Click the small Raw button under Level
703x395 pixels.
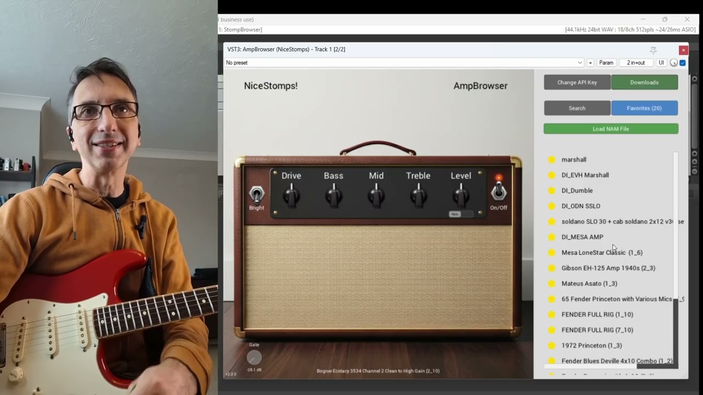click(x=455, y=214)
